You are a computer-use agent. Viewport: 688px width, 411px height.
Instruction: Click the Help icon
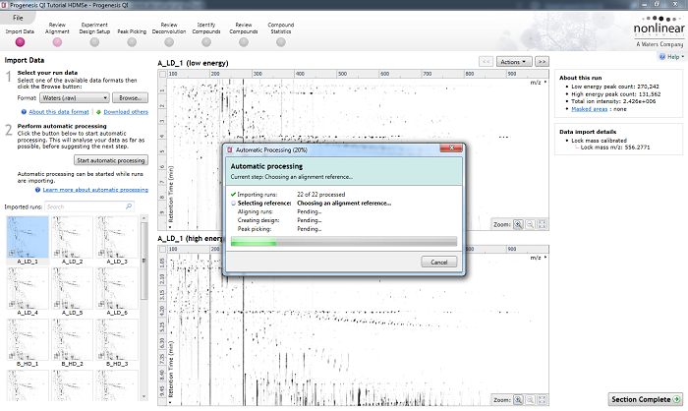click(662, 57)
